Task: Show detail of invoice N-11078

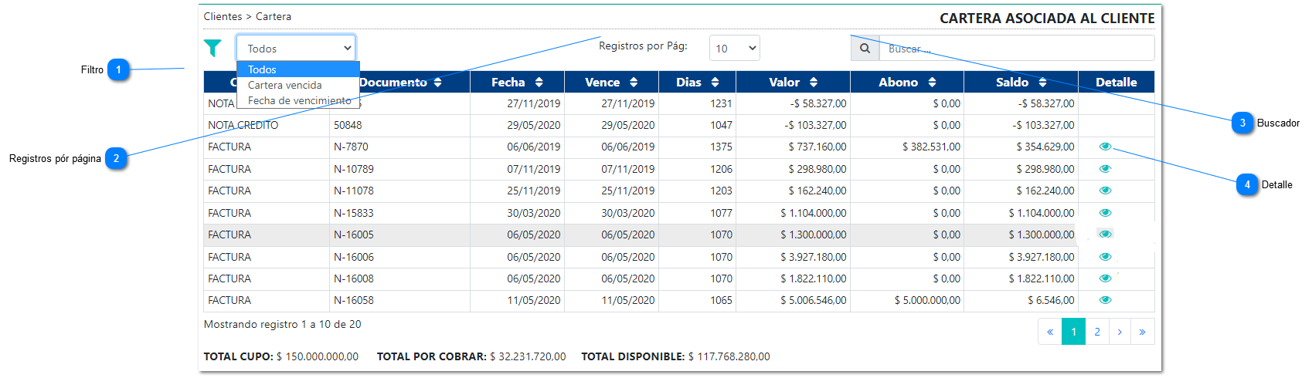Action: pos(1105,191)
